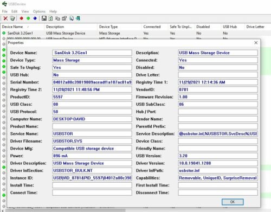271x212 pixels.
Task: Open the View menu
Action: coord(25,11)
